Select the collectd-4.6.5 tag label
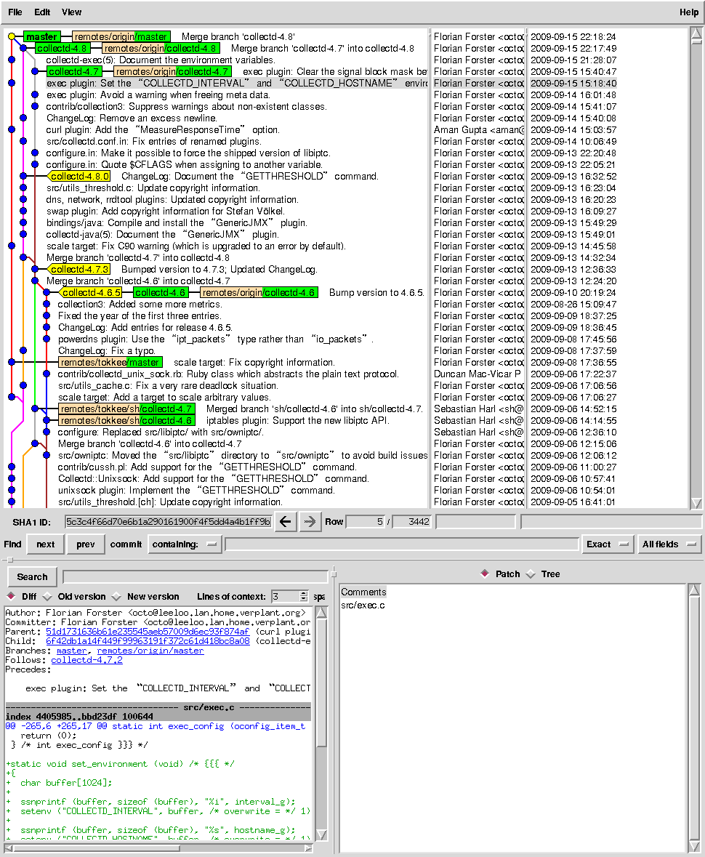Screen dimensions: 705x857 click(x=91, y=292)
